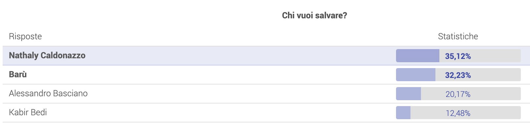Image resolution: width=530 pixels, height=129 pixels.
Task: Click the poll title Chi vuoi salvare?
Action: [x=315, y=15]
